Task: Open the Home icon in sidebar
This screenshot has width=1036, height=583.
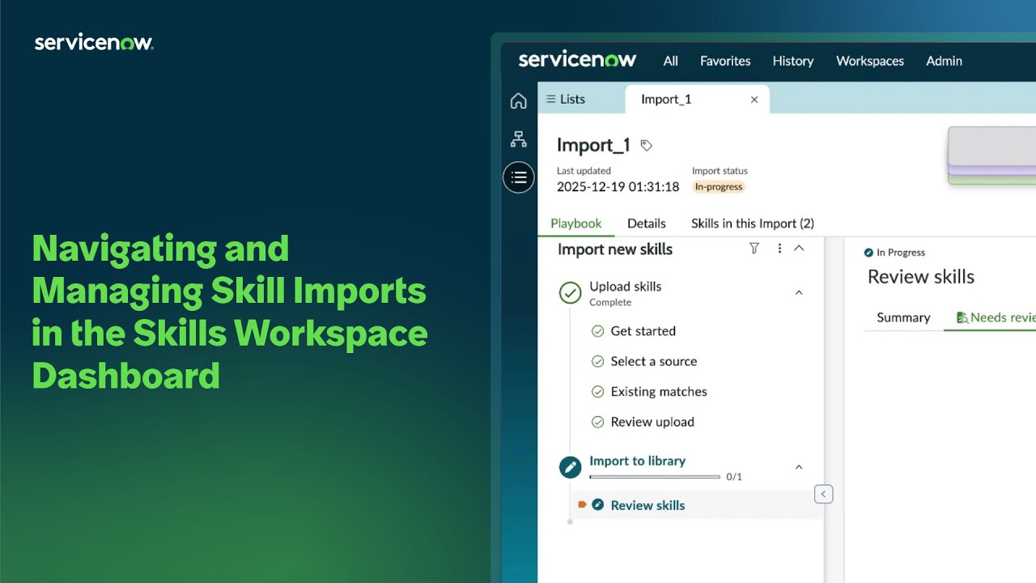Action: 519,101
